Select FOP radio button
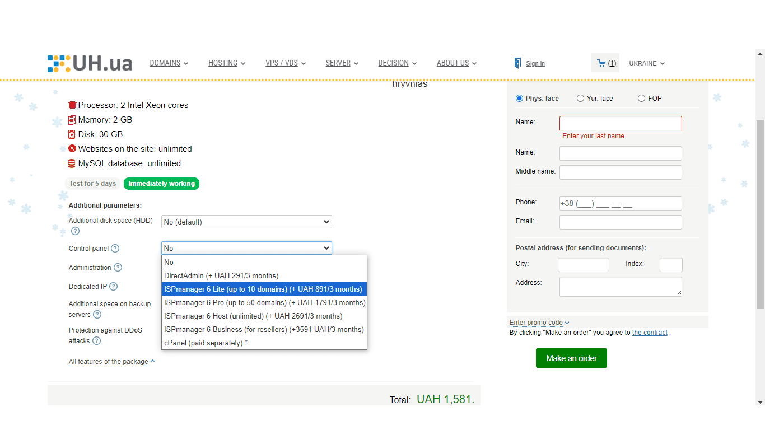Viewport: 765px width, 430px height. click(641, 99)
